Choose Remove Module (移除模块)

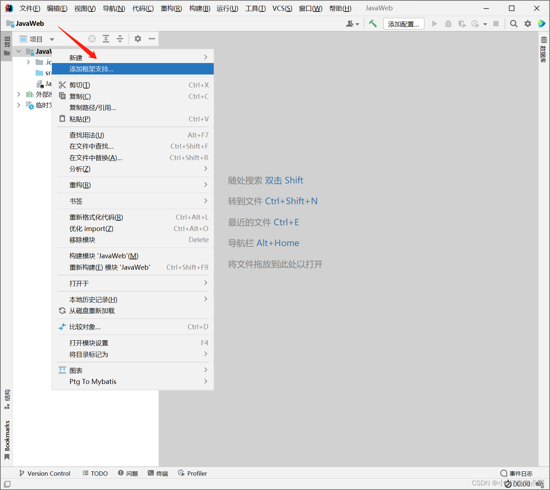133,240
